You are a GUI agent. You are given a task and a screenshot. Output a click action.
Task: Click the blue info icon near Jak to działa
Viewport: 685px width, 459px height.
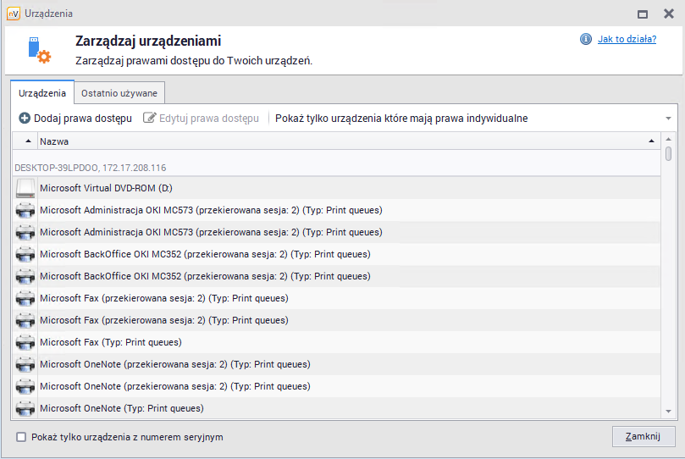585,39
